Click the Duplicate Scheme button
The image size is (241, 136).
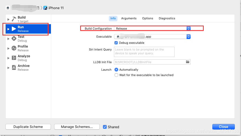pyautogui.click(x=28, y=127)
